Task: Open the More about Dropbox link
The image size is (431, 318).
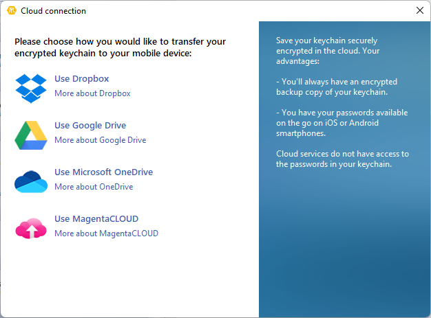Action: click(x=92, y=93)
